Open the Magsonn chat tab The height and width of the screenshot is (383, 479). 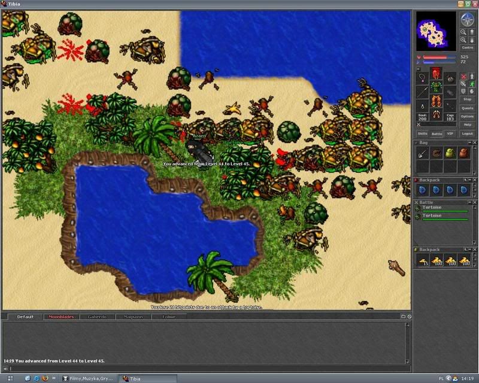point(133,317)
